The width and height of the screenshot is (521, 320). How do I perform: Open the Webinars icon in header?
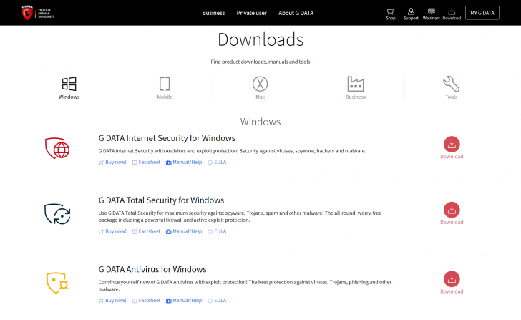pos(432,14)
